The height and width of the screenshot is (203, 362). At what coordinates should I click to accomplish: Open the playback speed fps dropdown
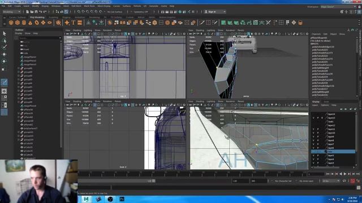tap(331, 181)
